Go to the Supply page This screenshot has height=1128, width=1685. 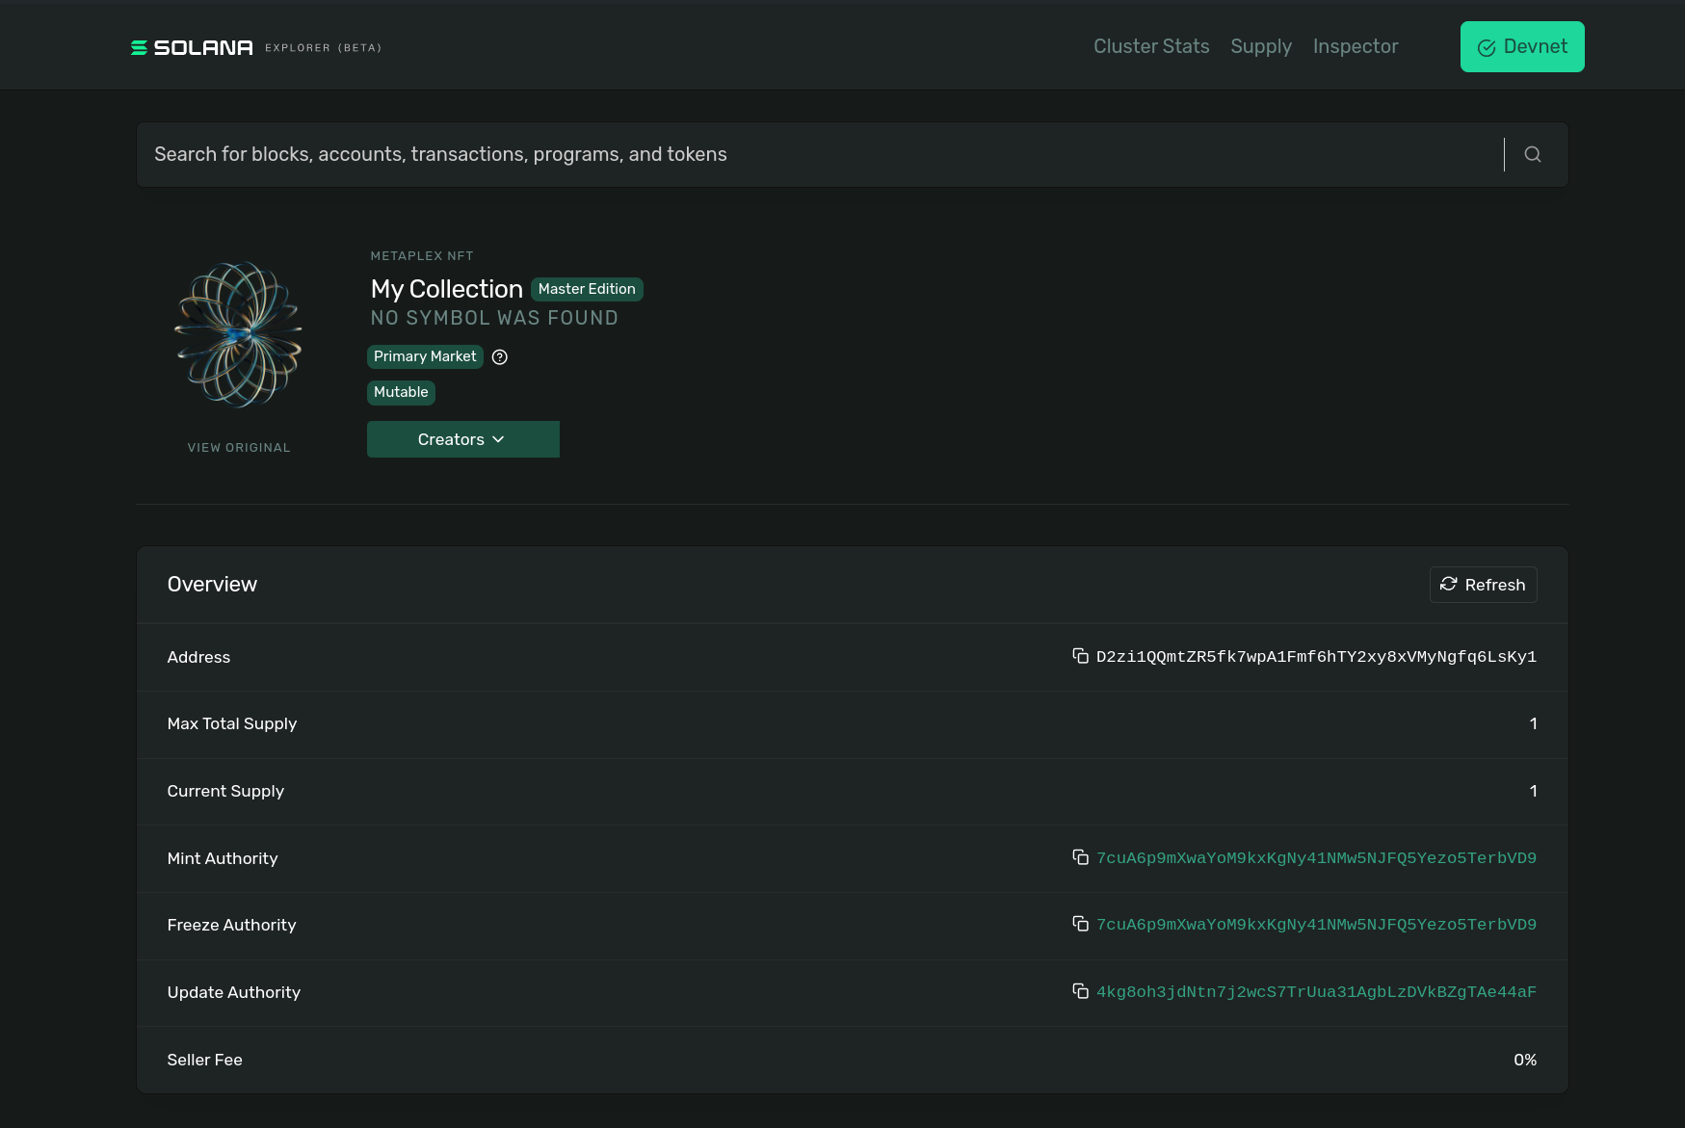tap(1260, 46)
